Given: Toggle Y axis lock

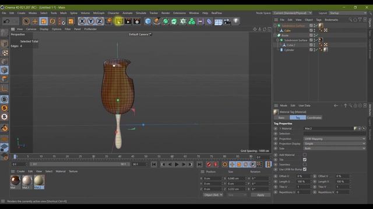Looking at the screenshot, I should click(91, 21).
